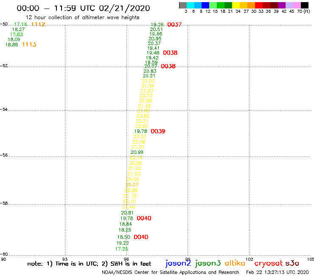
Task: Click the wave height value '21.34'
Action: click(x=148, y=86)
